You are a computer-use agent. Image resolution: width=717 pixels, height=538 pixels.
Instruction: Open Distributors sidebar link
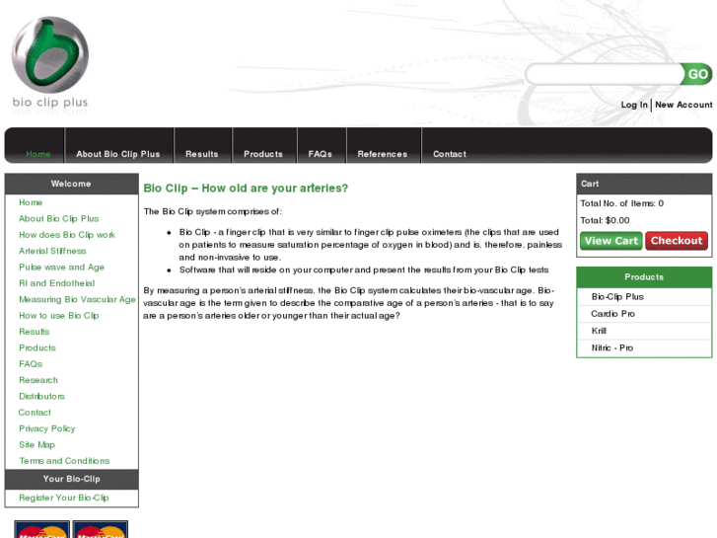tap(41, 397)
